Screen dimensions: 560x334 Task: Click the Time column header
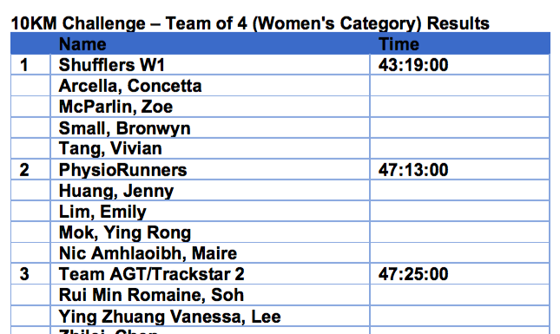click(x=399, y=44)
